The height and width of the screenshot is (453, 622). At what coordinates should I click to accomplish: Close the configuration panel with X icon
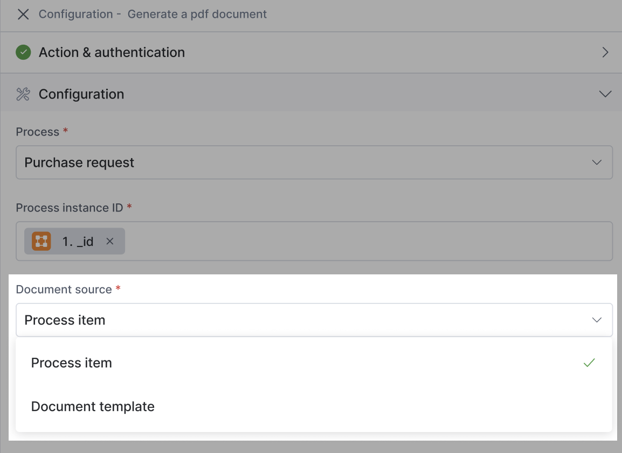[23, 15]
